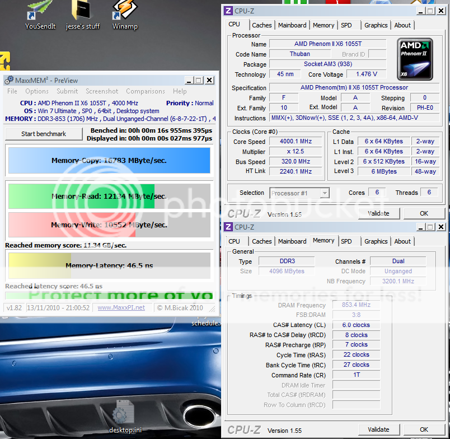Minimize the MaxxMEM PreView window
The height and width of the screenshot is (439, 450).
[x=189, y=81]
